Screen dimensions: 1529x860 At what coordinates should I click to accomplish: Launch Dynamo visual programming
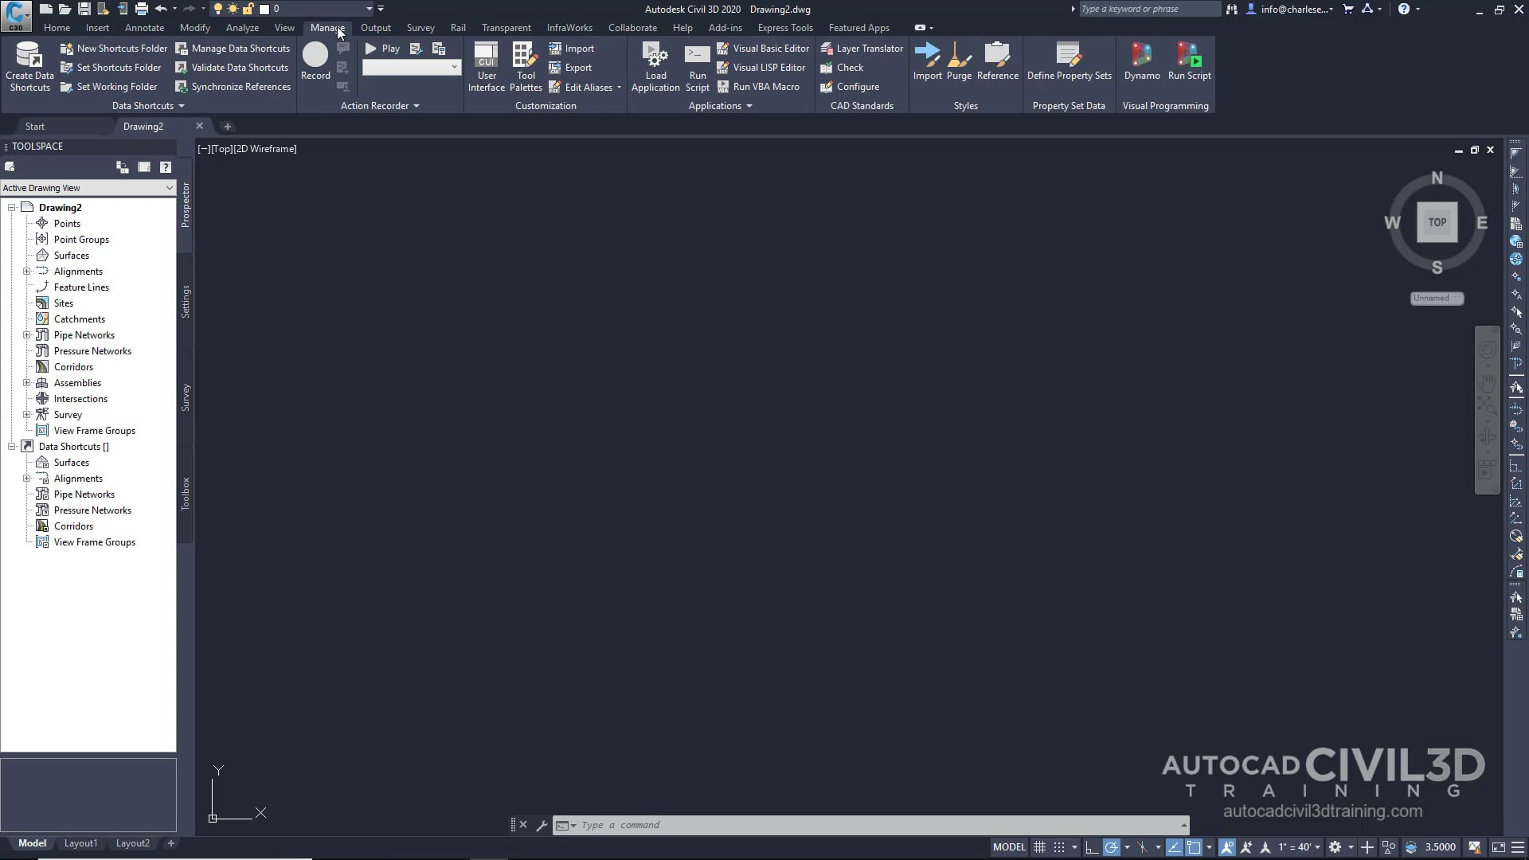tap(1141, 60)
